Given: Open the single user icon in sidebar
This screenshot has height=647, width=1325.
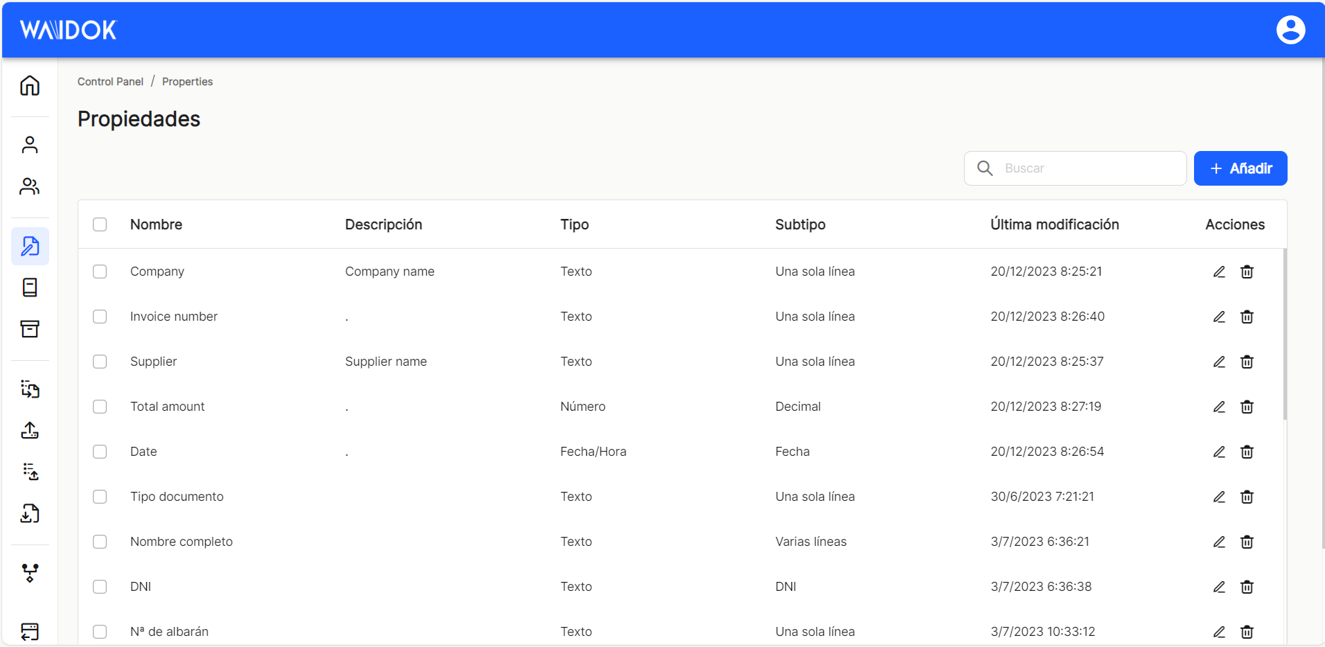Looking at the screenshot, I should pos(30,145).
